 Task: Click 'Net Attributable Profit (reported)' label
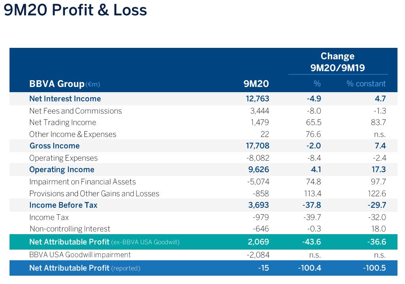(85, 268)
